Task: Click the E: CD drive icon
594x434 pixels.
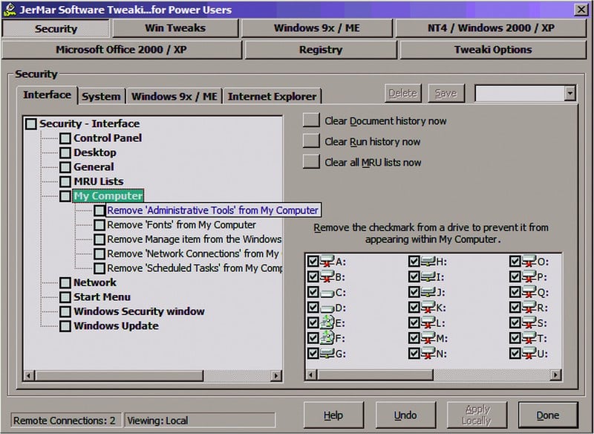Action: point(327,323)
